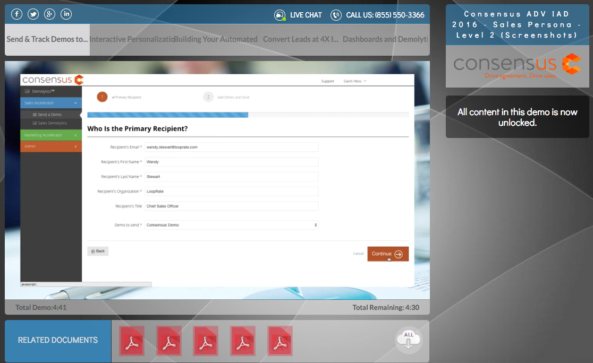Click the live chat headset icon
This screenshot has width=593, height=363.
(x=280, y=15)
